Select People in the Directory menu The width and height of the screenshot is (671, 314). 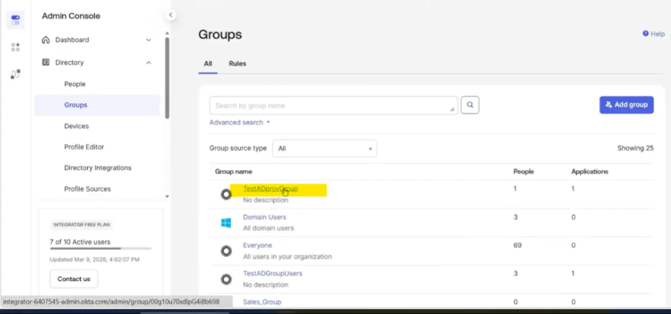point(74,84)
